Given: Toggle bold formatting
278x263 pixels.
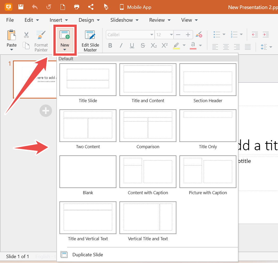Looking at the screenshot, I should coord(110,45).
